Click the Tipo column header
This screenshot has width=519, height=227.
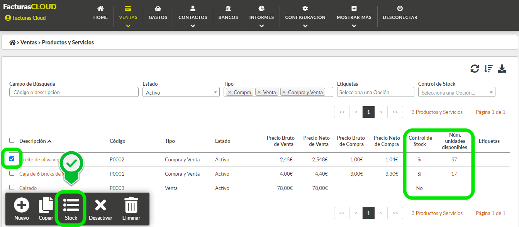[x=170, y=141]
